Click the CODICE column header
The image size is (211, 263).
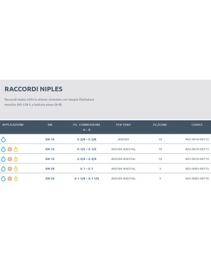[x=197, y=125]
